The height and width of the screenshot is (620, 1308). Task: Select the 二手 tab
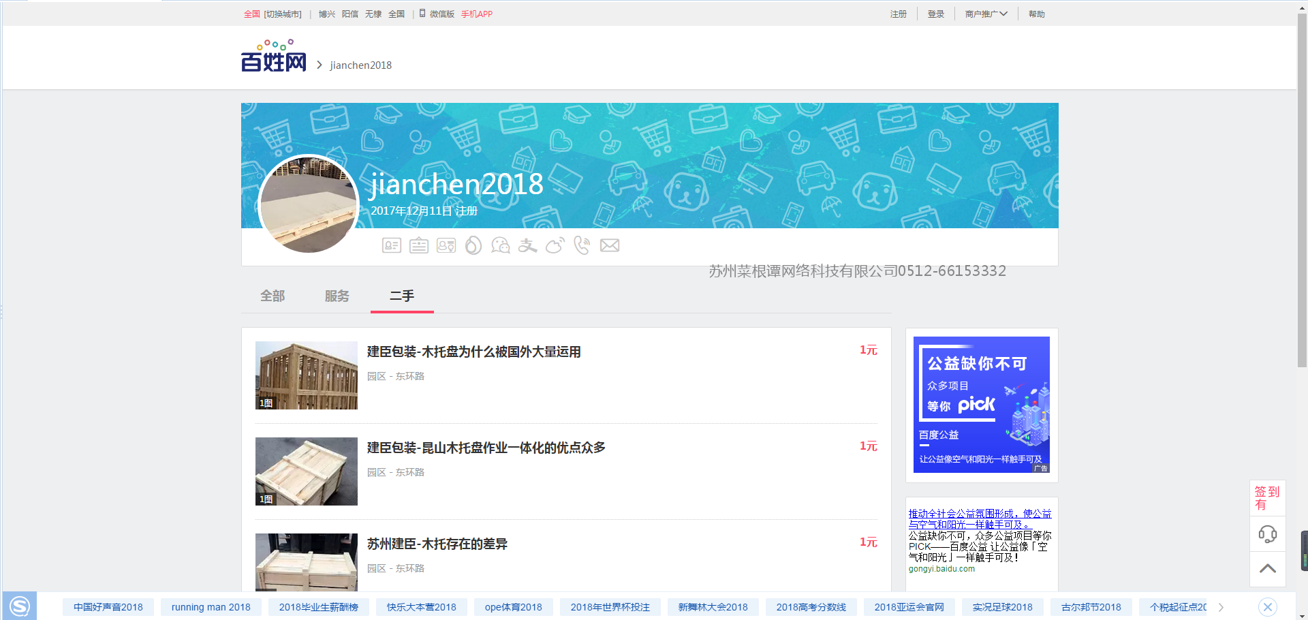click(402, 296)
